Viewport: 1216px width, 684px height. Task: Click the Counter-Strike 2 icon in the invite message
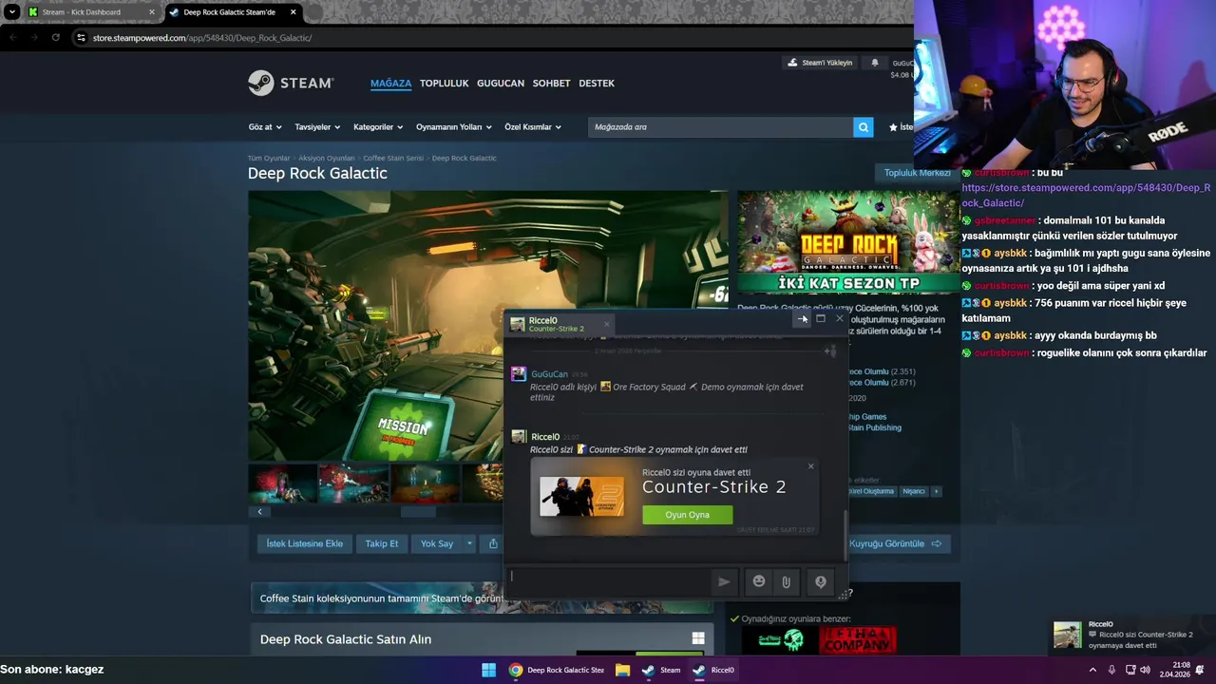pyautogui.click(x=582, y=449)
